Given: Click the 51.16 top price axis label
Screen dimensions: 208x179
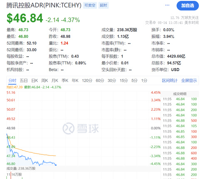Looking at the screenshot, I should click(x=11, y=92).
